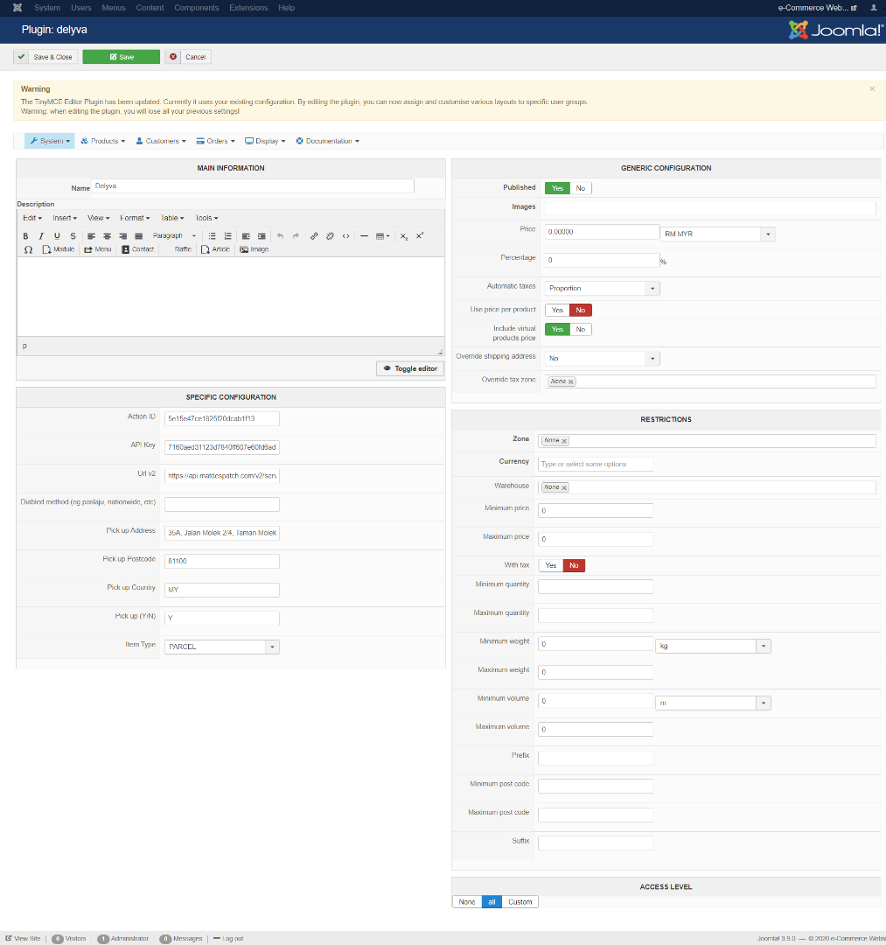Apply bold formatting in the description editor

click(x=25, y=236)
